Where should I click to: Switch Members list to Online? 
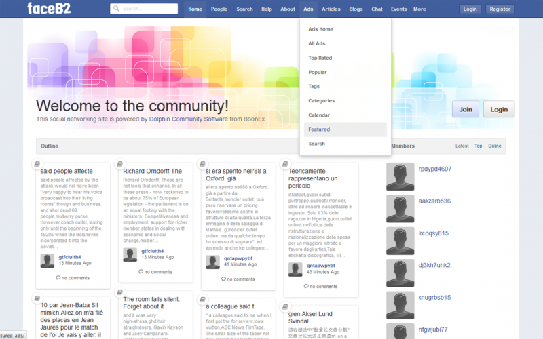coord(495,146)
